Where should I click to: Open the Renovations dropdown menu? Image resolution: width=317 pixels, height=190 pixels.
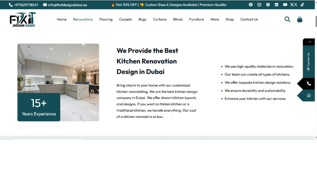tap(83, 19)
